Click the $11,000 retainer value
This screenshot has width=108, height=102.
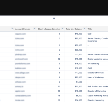pyautogui.click(x=79, y=54)
